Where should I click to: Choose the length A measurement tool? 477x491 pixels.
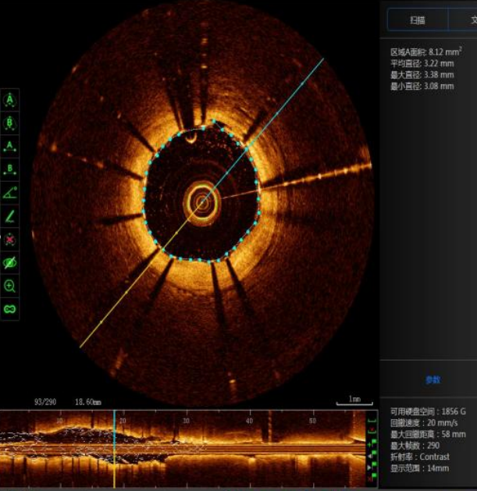(10, 146)
